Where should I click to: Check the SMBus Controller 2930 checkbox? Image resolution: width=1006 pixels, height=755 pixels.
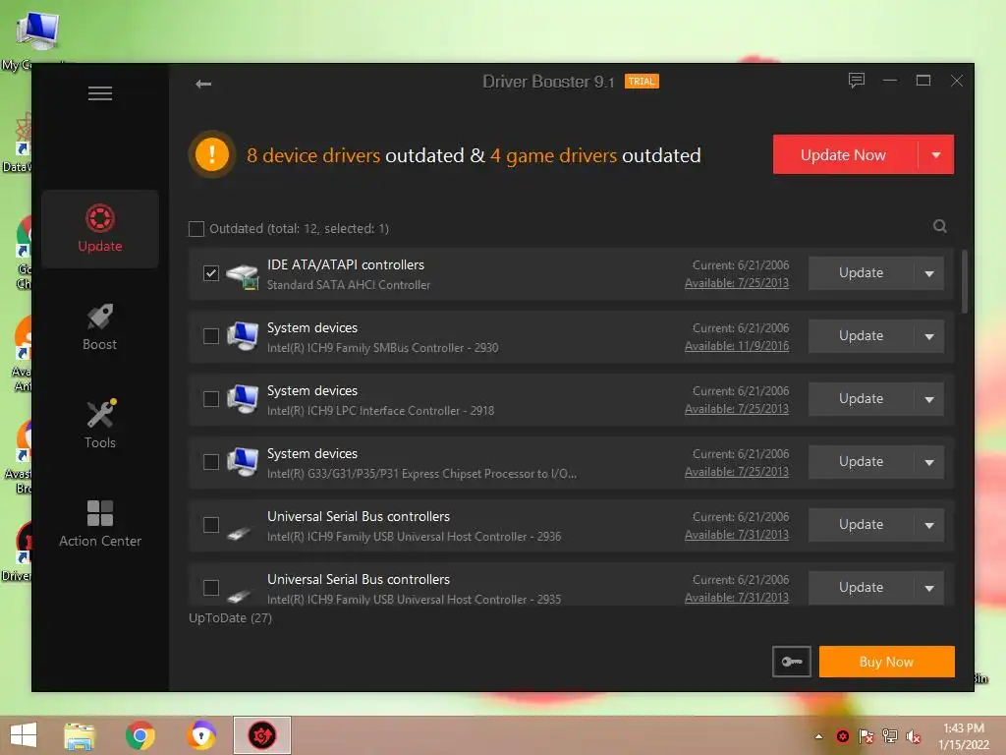211,336
